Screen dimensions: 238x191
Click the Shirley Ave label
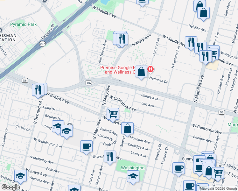[x=150, y=97]
